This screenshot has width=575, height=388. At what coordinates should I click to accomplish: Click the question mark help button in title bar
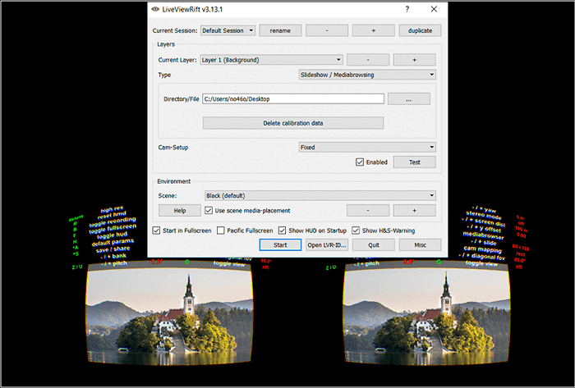tap(407, 8)
